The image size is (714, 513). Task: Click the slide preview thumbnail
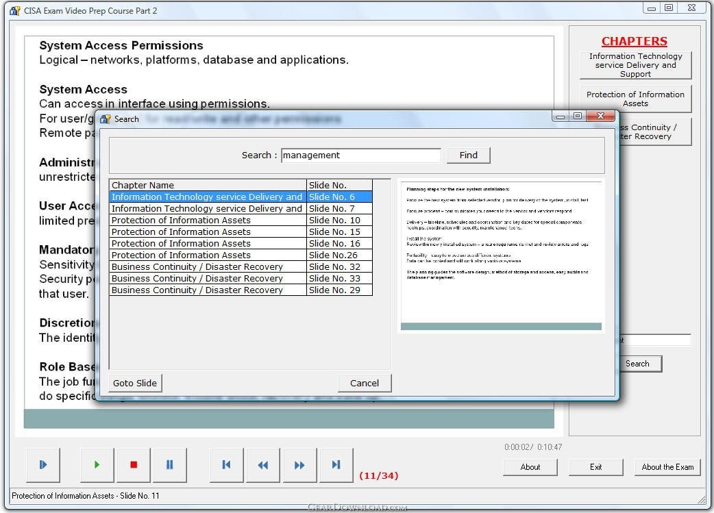click(501, 255)
